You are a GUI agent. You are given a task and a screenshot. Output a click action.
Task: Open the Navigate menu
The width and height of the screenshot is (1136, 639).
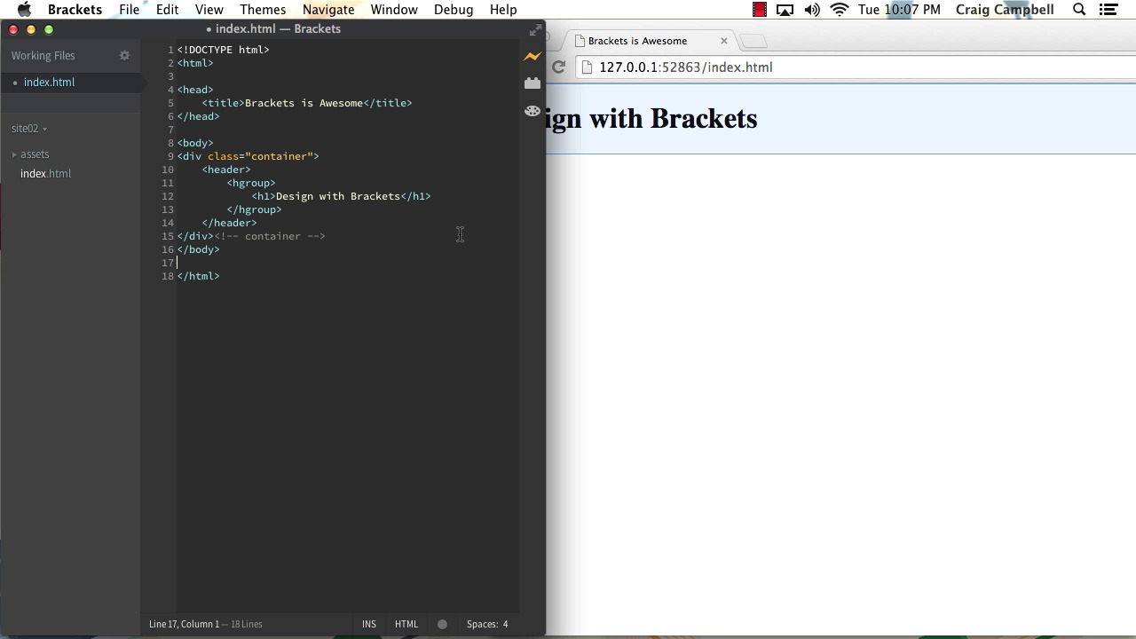point(328,10)
